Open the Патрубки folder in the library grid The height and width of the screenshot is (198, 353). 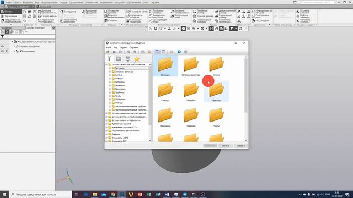click(191, 91)
